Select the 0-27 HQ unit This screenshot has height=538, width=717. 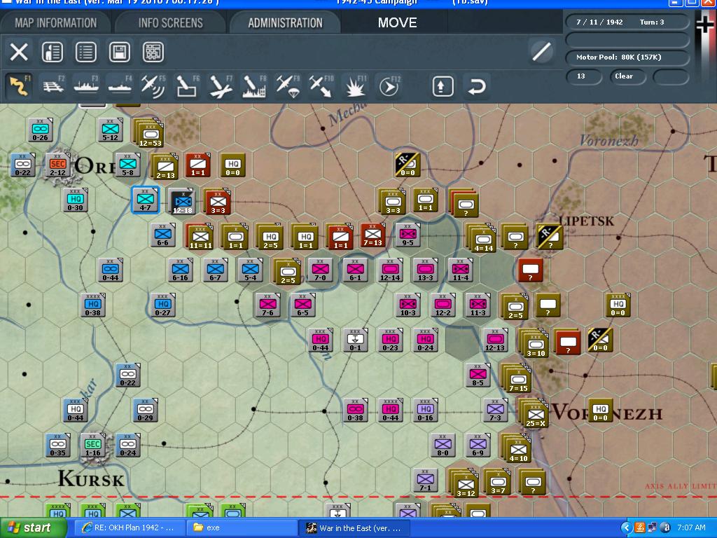tap(162, 305)
